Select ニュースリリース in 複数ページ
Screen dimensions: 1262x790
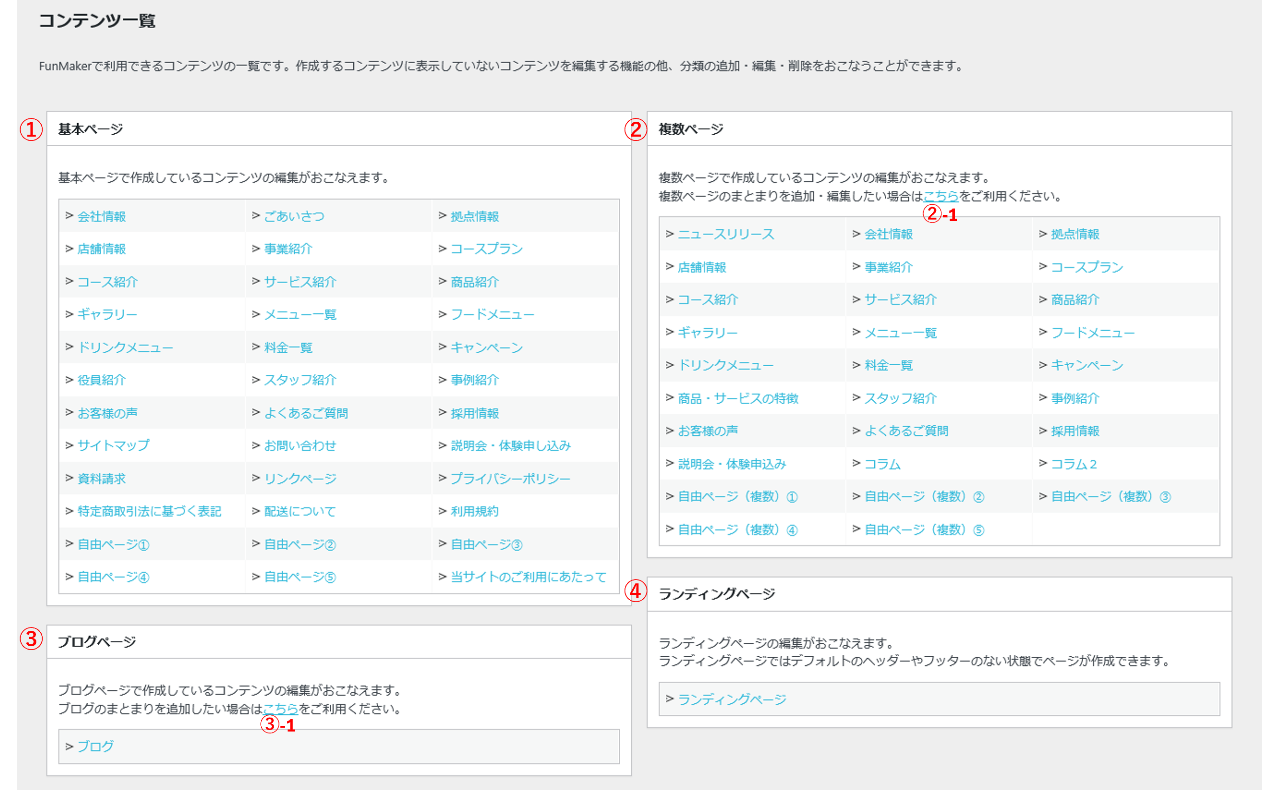[726, 234]
